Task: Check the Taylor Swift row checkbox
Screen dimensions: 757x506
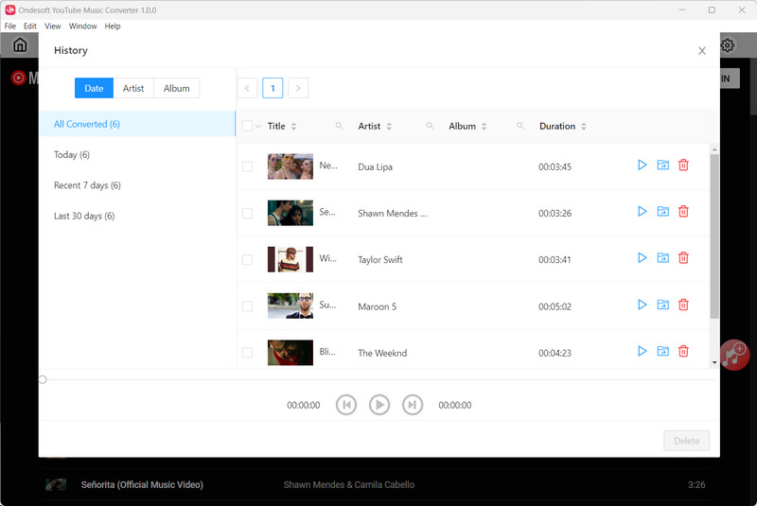Action: 247,259
